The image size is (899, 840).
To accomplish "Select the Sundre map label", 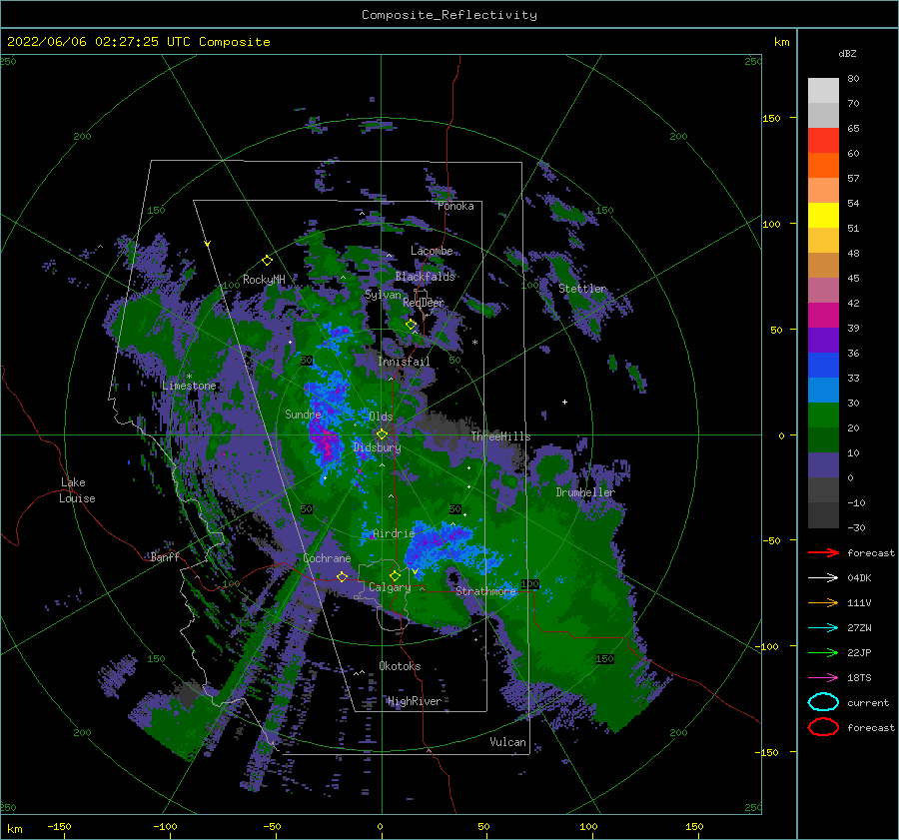I will click(x=303, y=414).
